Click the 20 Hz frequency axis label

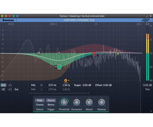(x=11, y=24)
